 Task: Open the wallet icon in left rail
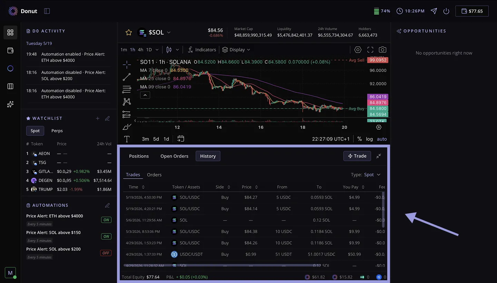coord(10,50)
